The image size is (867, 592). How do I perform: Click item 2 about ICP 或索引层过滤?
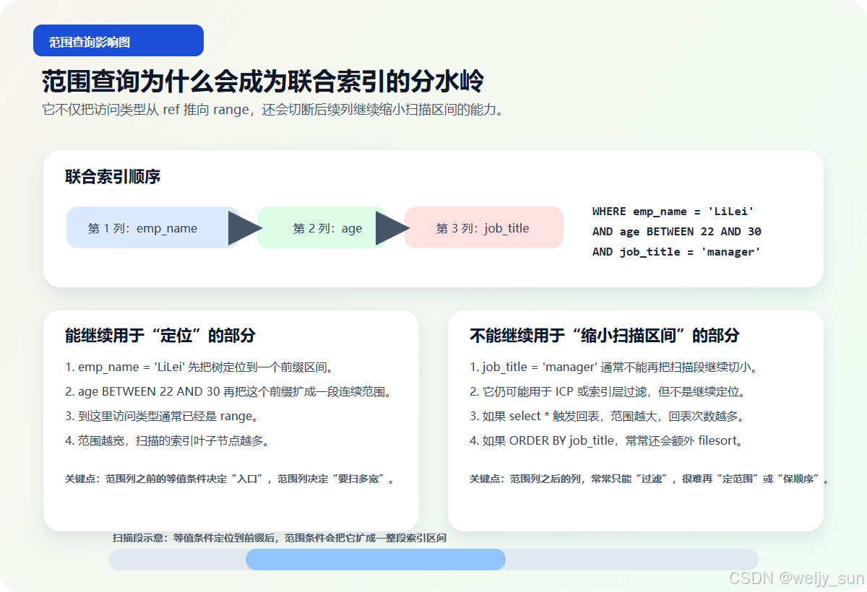607,392
